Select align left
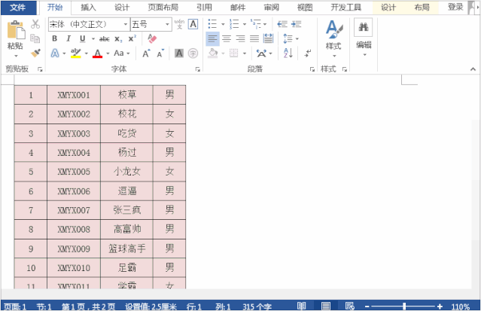The width and height of the screenshot is (481, 311). tap(212, 38)
